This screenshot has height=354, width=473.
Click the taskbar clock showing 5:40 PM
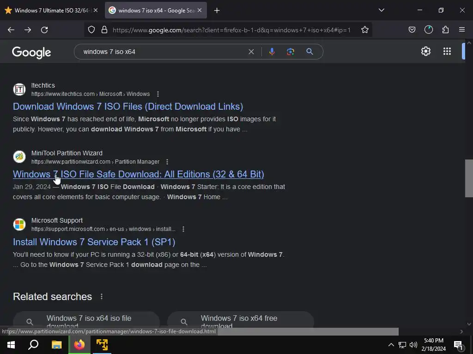pyautogui.click(x=433, y=345)
